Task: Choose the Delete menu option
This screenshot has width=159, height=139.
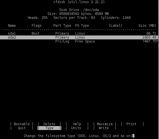Action: pyautogui.click(x=49, y=124)
